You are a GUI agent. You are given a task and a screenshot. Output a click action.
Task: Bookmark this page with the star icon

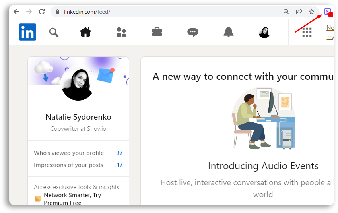pos(312,12)
